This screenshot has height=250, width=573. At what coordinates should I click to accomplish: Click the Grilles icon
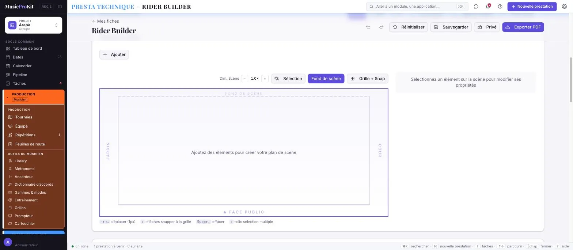[x=10, y=208]
